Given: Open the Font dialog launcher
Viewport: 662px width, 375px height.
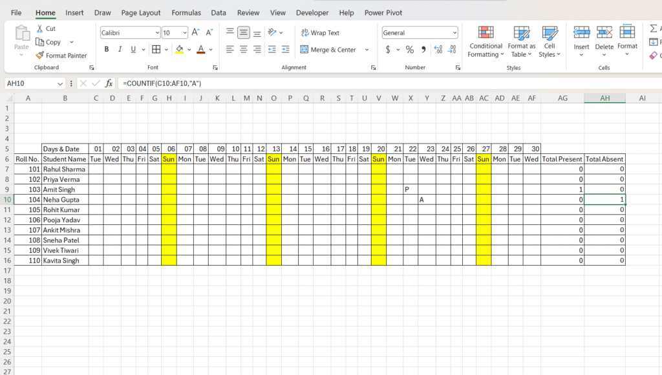Looking at the screenshot, I should click(215, 68).
